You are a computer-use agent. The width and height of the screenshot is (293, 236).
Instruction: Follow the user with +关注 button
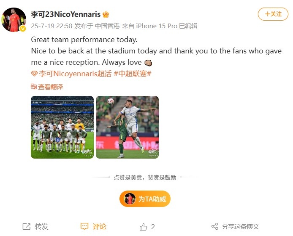pyautogui.click(x=273, y=14)
